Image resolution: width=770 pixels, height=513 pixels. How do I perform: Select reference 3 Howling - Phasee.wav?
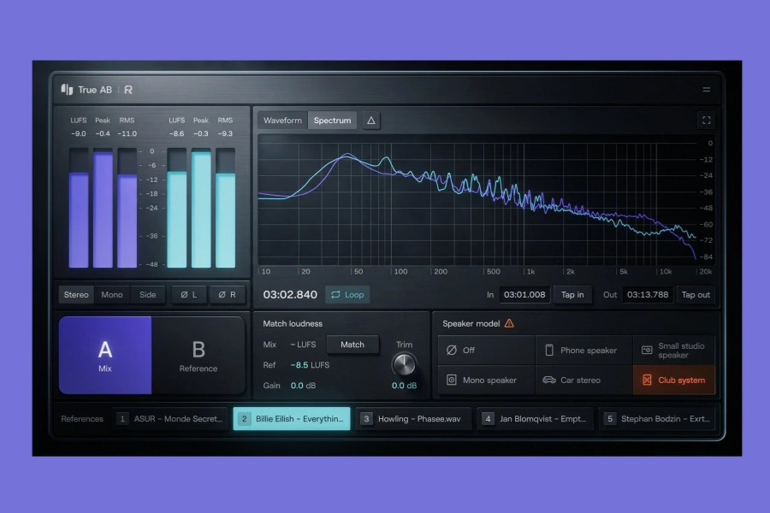pos(413,419)
